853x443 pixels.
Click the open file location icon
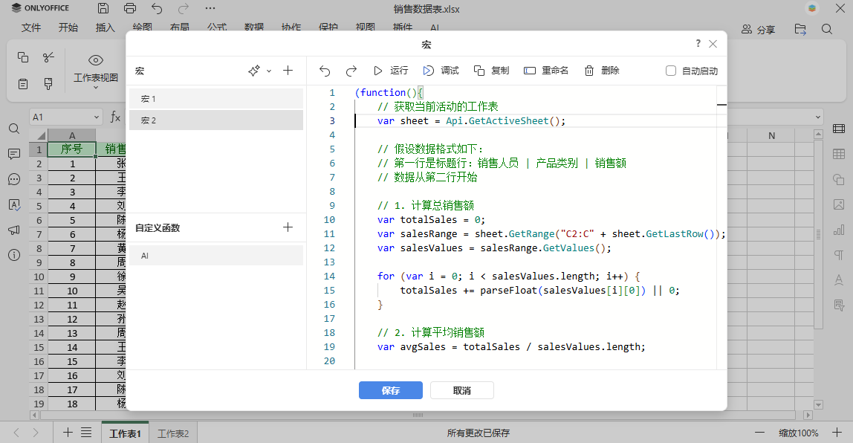800,30
